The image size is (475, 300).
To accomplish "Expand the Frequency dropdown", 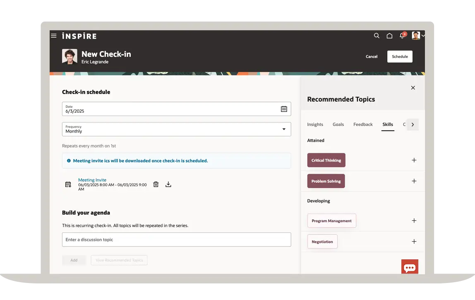I will (284, 129).
